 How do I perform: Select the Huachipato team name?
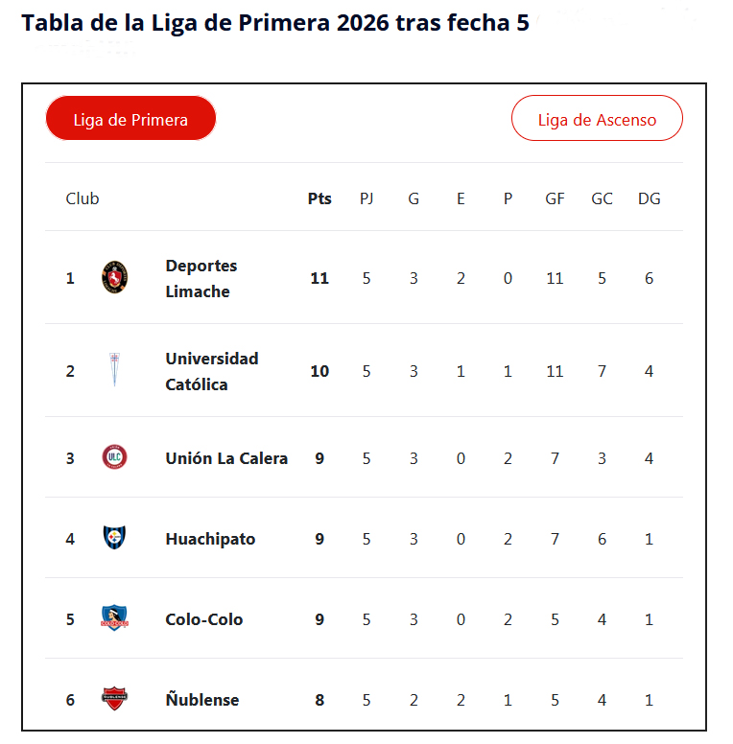(x=210, y=539)
